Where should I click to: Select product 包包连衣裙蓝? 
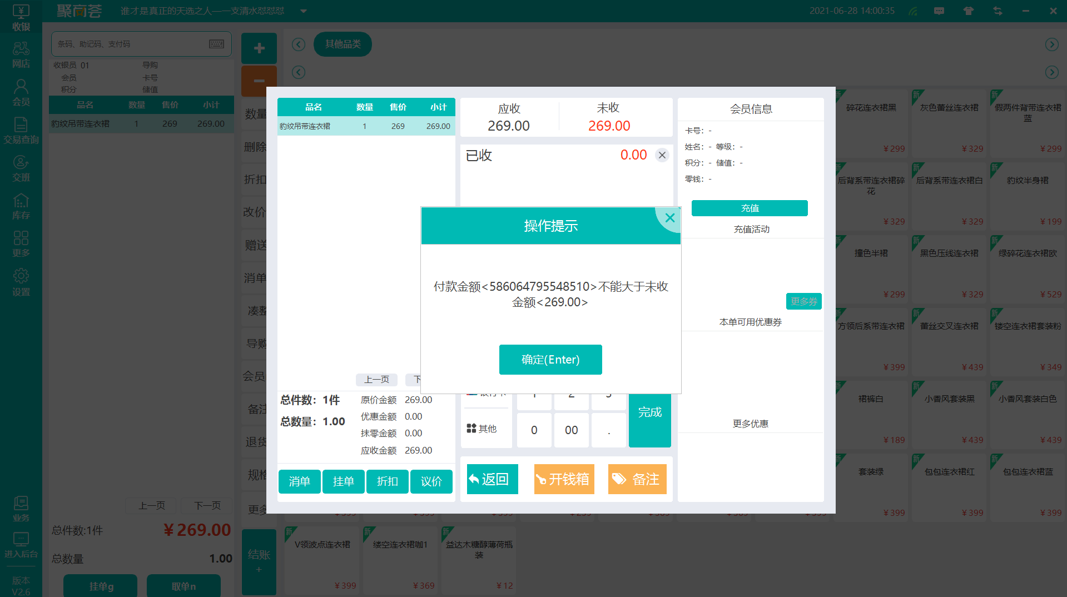click(x=1028, y=486)
